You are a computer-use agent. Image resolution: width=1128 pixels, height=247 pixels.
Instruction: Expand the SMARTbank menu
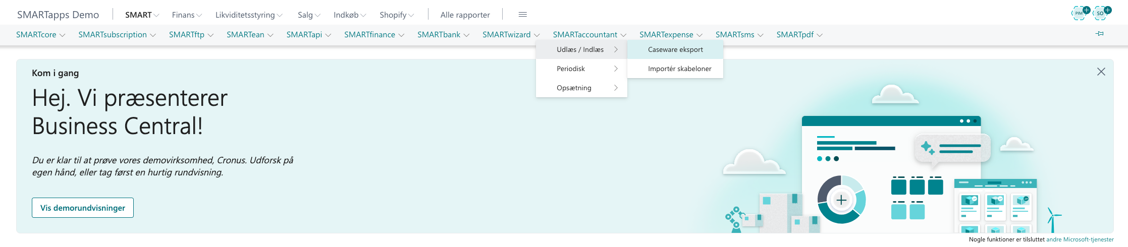[x=443, y=35]
